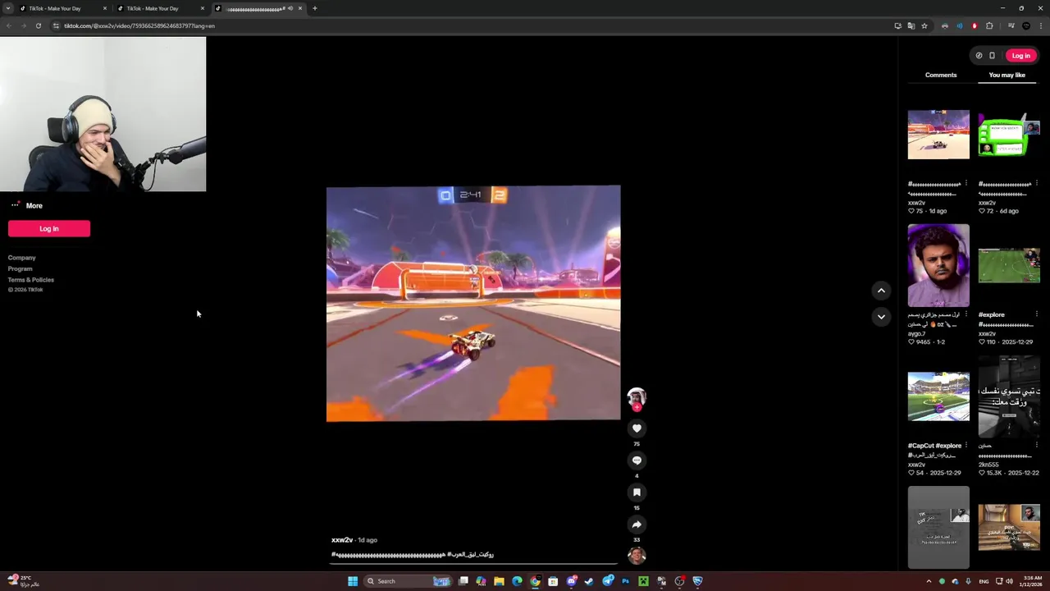Open a new browser tab
Viewport: 1050px width, 591px height.
click(x=314, y=8)
